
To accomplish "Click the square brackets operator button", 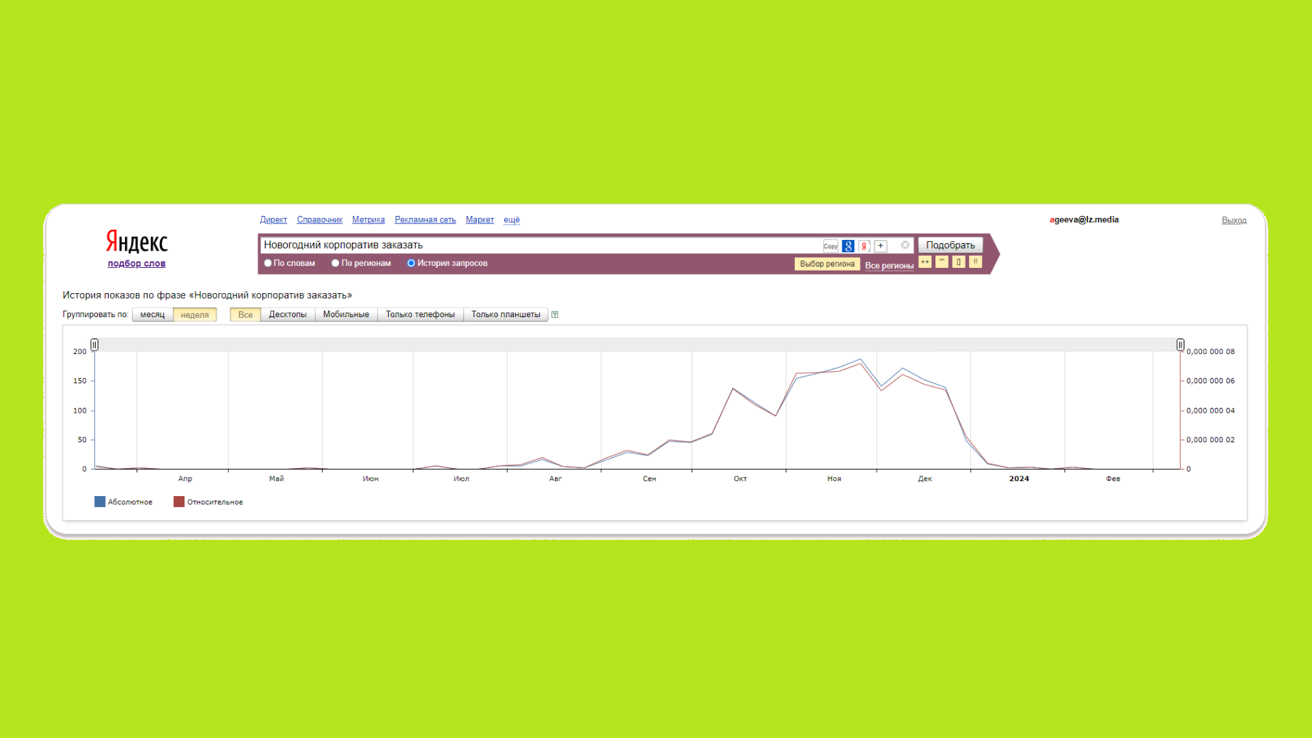I will [x=959, y=262].
